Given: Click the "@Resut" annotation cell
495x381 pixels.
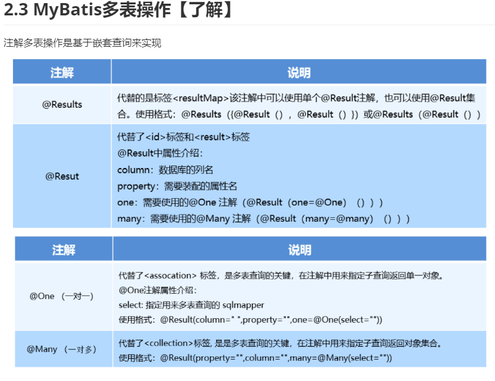Looking at the screenshot, I should [62, 176].
